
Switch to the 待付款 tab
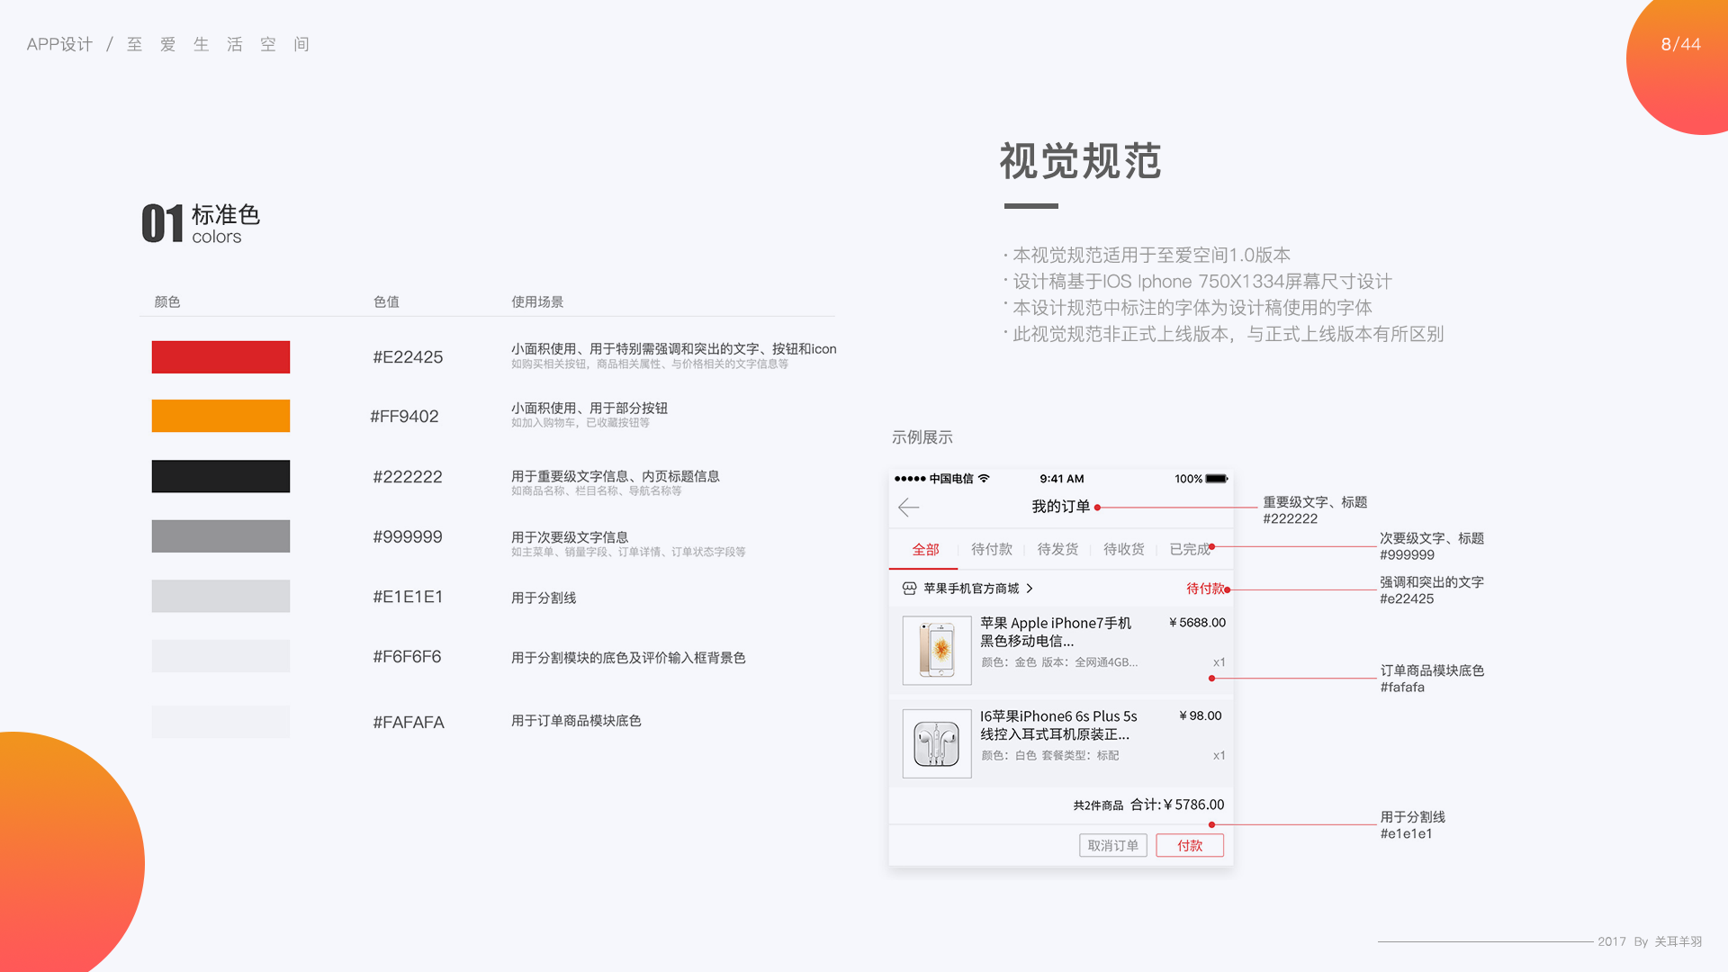992,549
